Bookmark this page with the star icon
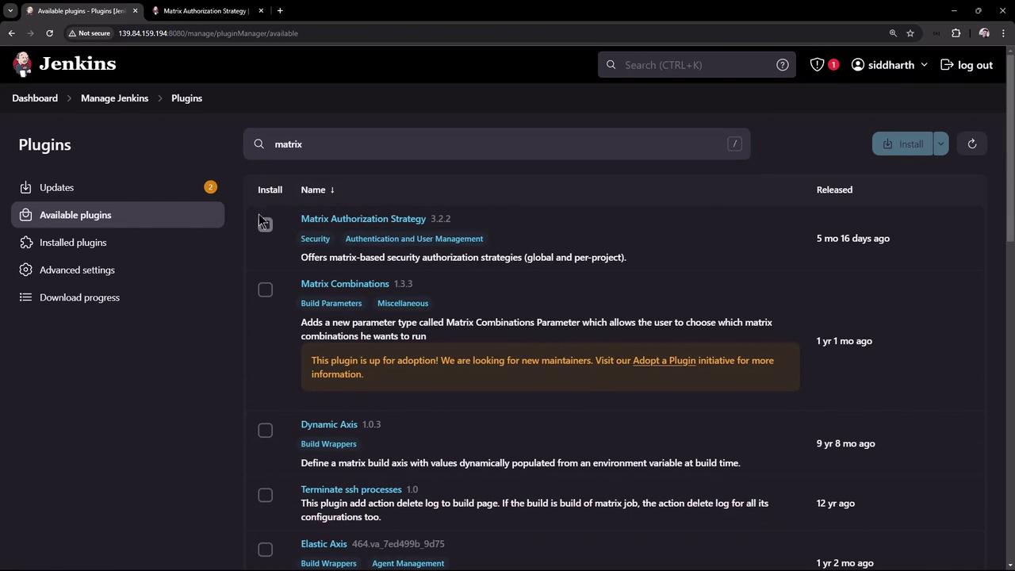The image size is (1015, 571). [x=910, y=33]
